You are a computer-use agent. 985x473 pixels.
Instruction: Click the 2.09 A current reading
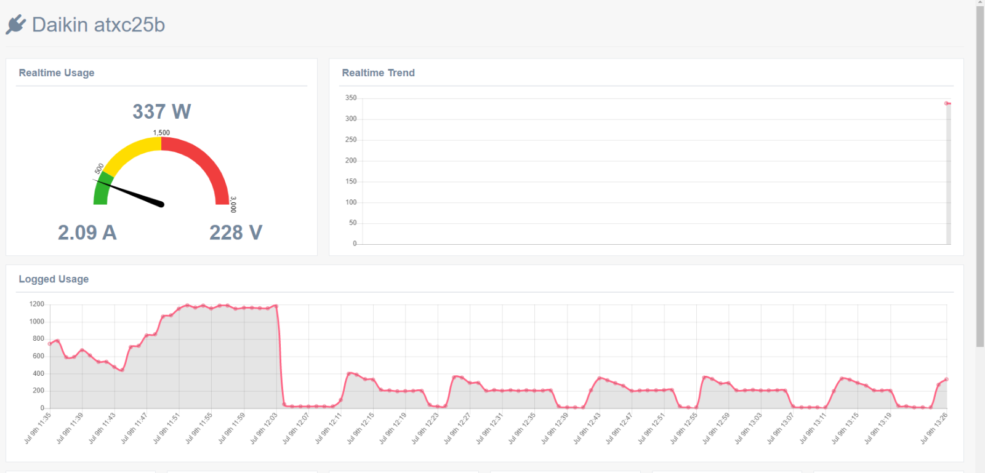[87, 233]
